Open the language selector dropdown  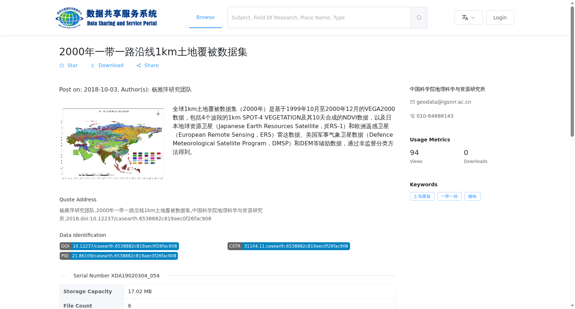(468, 18)
